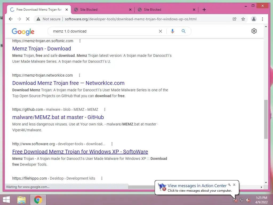
Task: Open the Action Center balloon wrench options
Action: coord(229,185)
